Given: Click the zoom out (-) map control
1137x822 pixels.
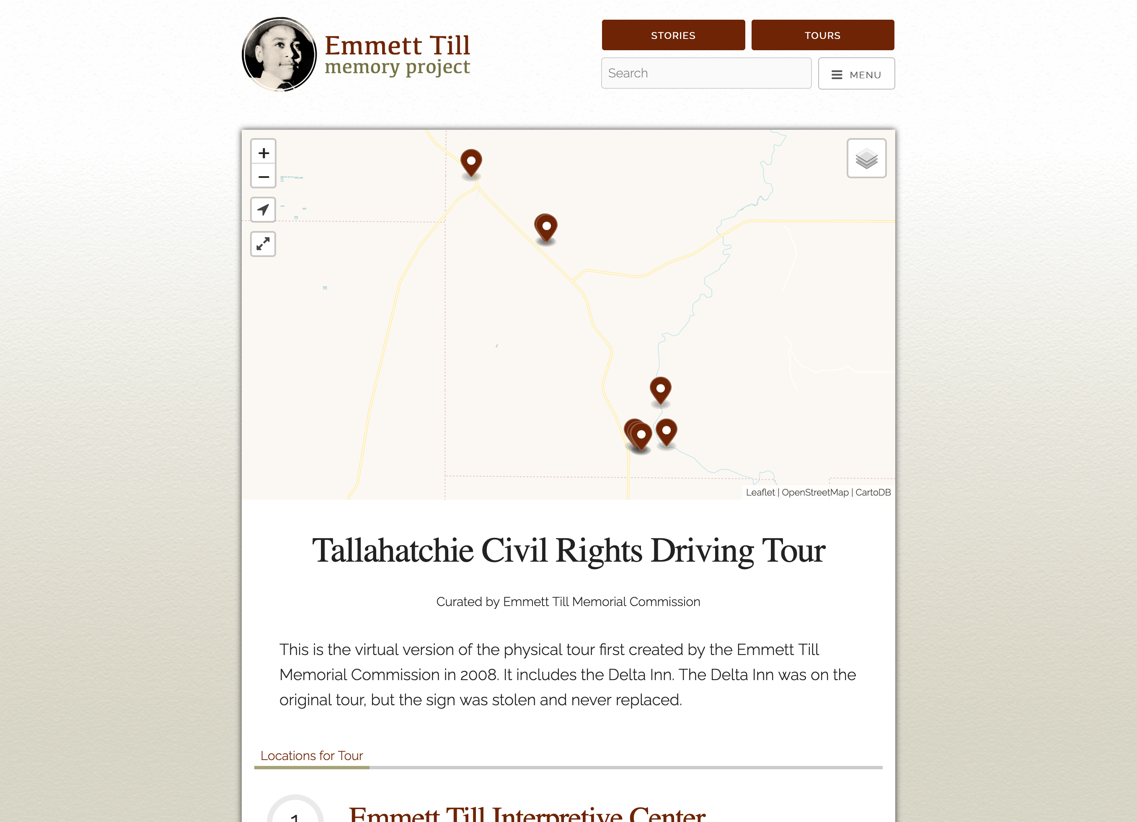Looking at the screenshot, I should 263,177.
